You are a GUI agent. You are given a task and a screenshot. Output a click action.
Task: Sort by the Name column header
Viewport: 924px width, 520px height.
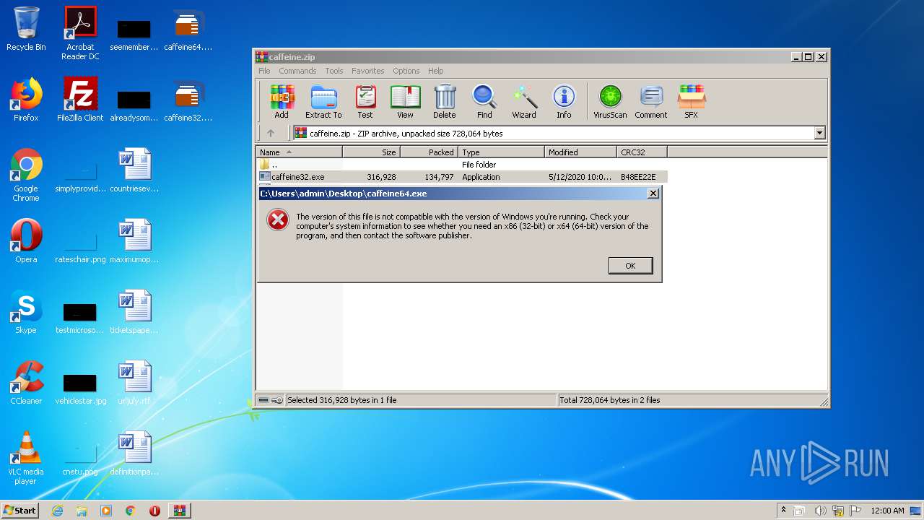299,152
